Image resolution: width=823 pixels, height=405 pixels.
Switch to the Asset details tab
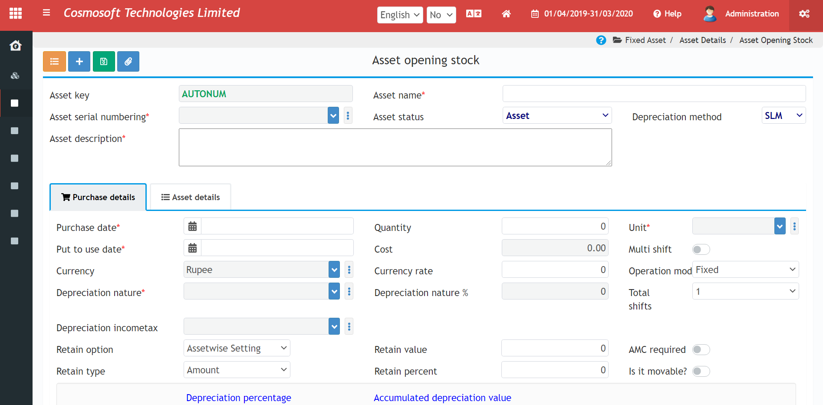[191, 198]
